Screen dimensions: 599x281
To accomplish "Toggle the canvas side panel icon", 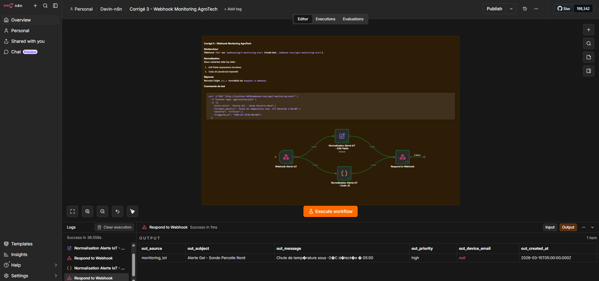I will click(x=589, y=71).
